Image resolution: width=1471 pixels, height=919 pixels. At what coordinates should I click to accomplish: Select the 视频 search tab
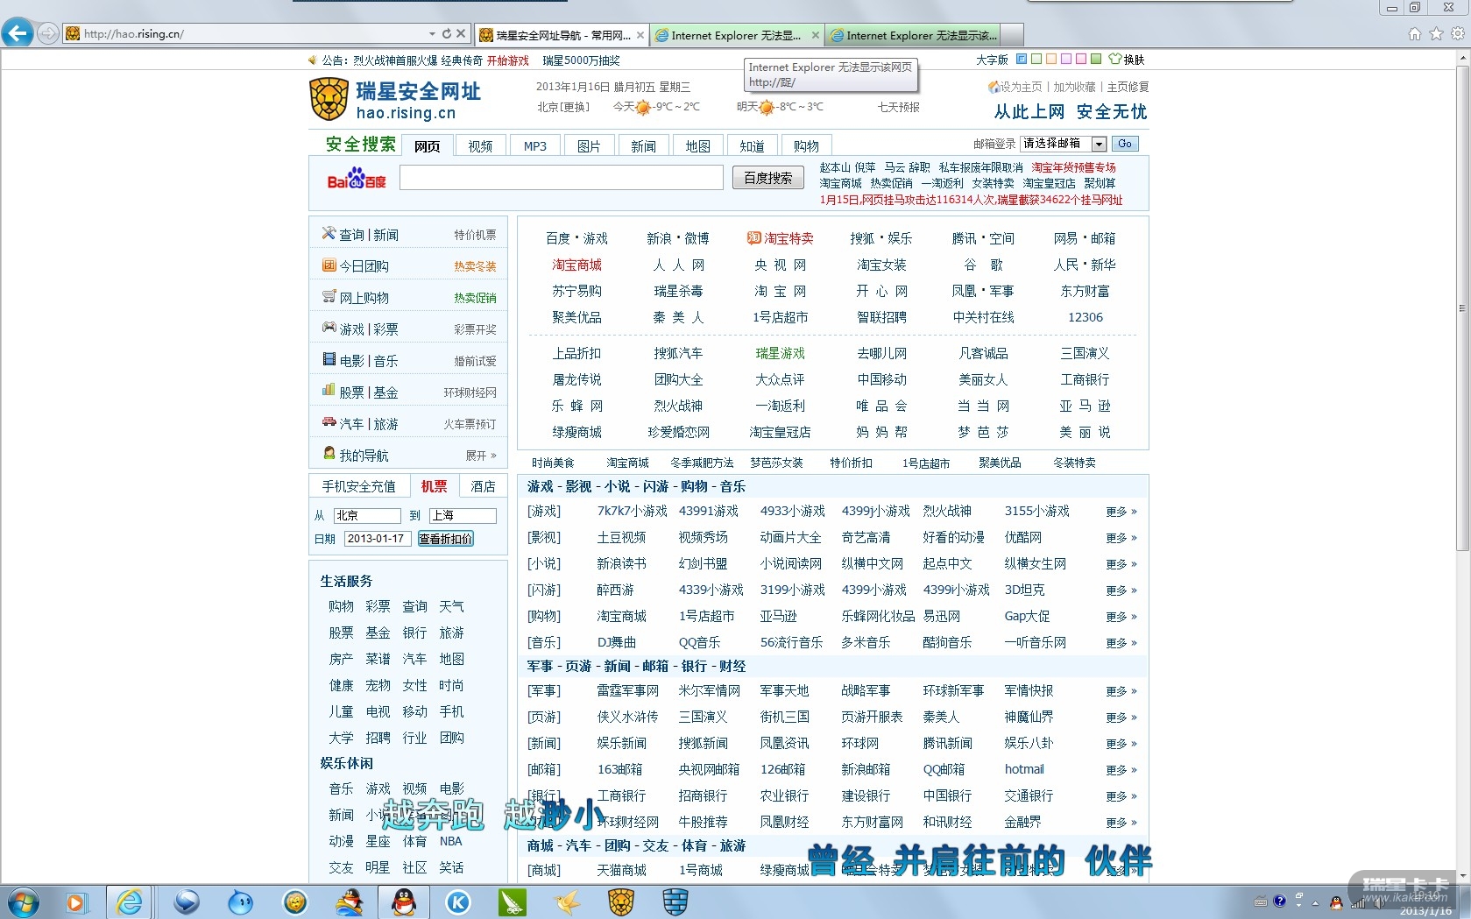coord(480,146)
